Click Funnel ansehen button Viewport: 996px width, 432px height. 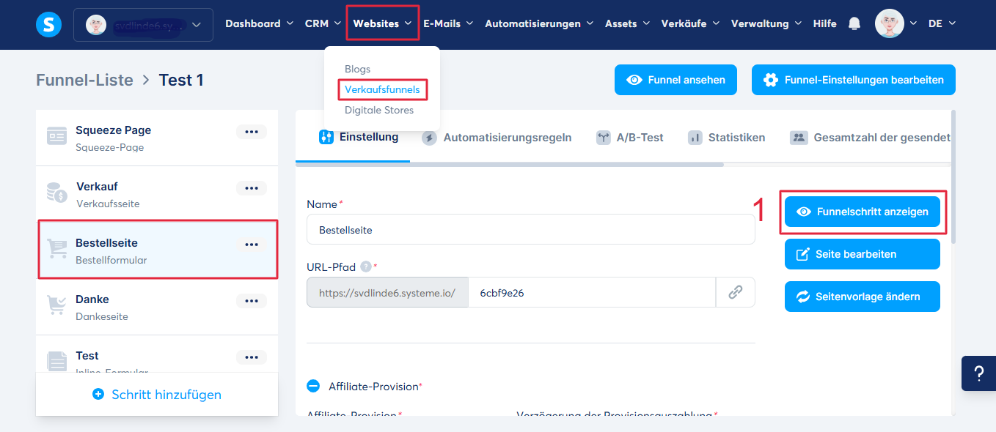pos(675,80)
